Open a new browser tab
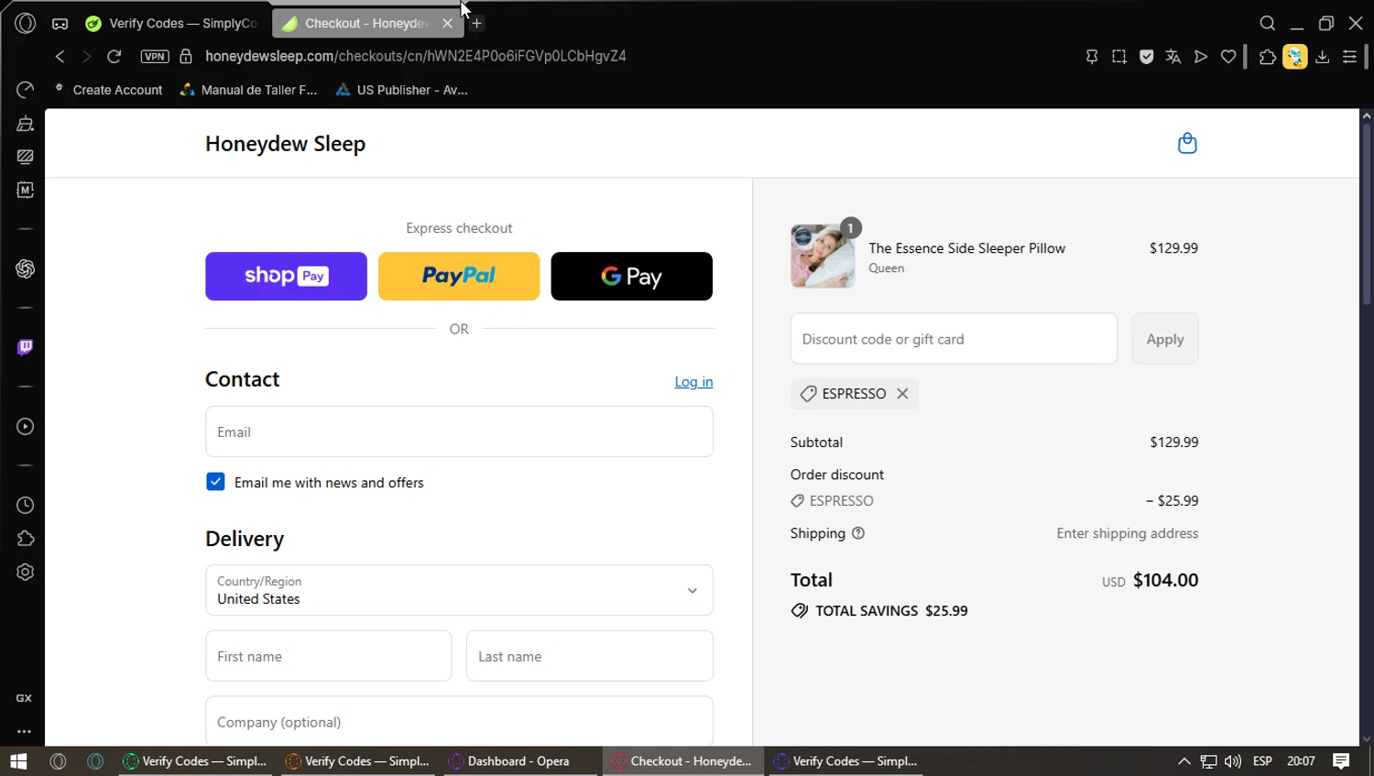The image size is (1374, 776). tap(476, 24)
